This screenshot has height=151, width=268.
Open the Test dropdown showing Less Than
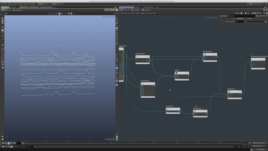click(x=245, y=19)
